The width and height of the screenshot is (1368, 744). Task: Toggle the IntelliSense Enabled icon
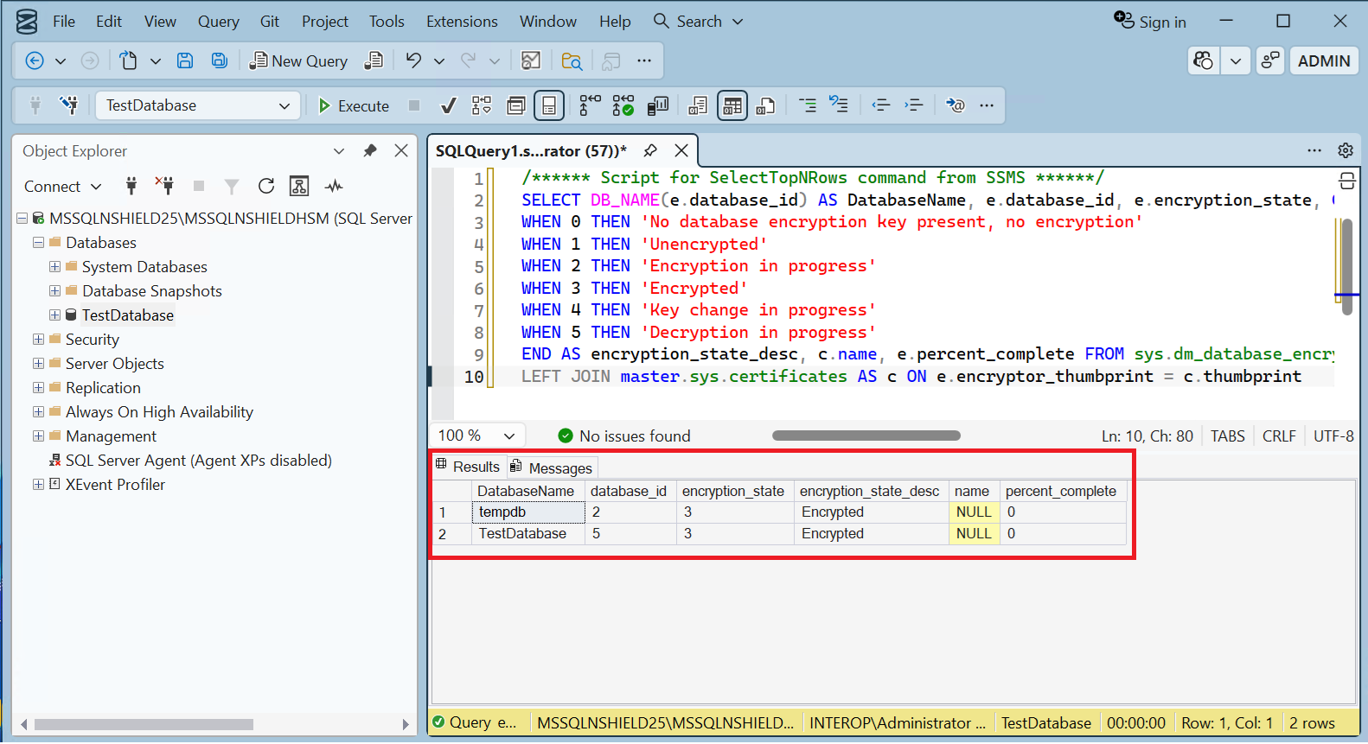click(x=549, y=105)
